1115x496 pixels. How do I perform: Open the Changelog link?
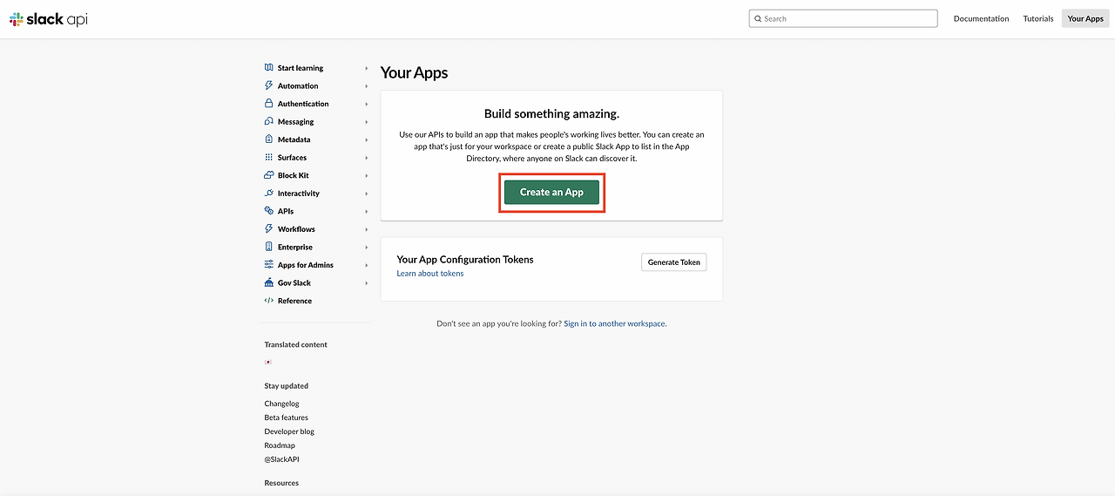click(x=281, y=404)
